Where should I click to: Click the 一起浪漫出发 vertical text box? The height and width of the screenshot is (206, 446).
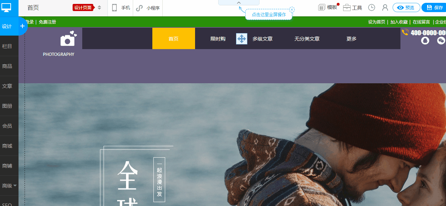[159, 180]
